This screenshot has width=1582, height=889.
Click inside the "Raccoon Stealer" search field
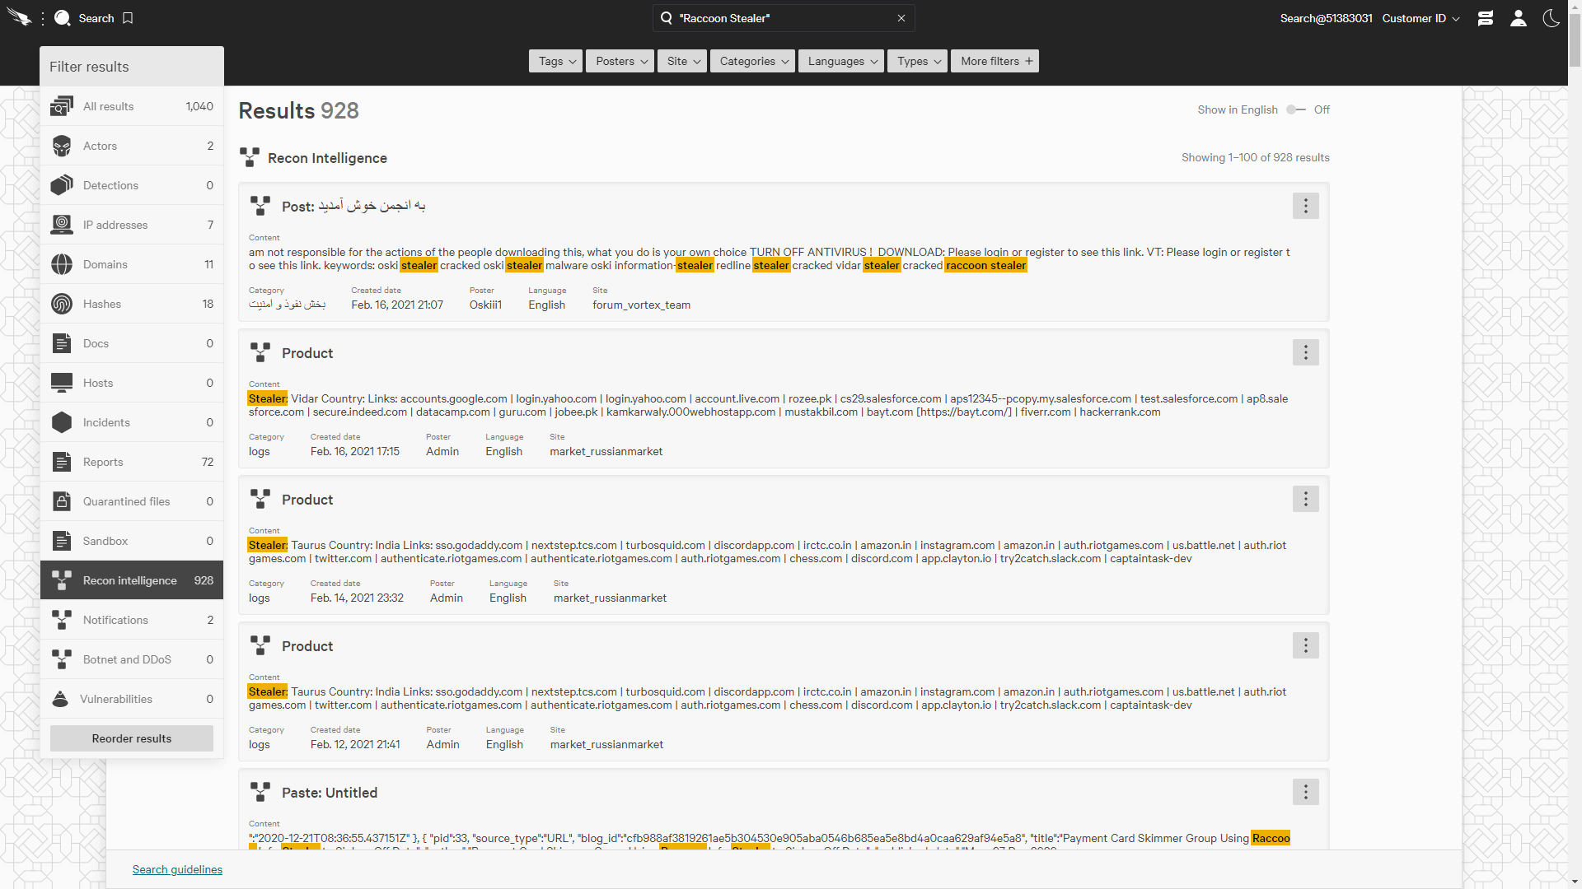point(783,18)
